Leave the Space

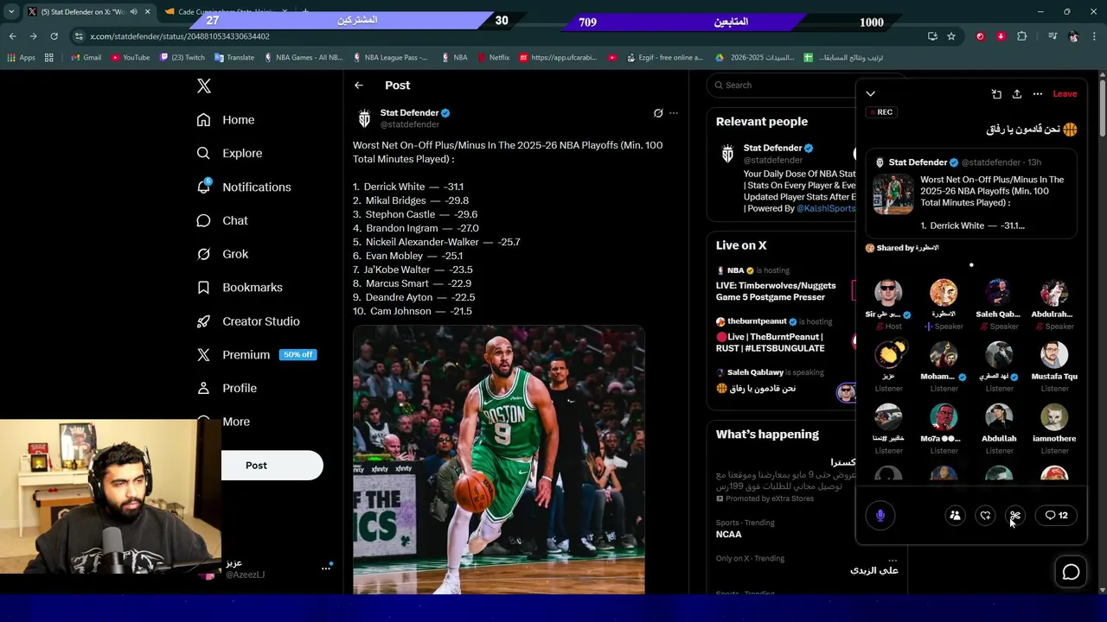[x=1065, y=94]
